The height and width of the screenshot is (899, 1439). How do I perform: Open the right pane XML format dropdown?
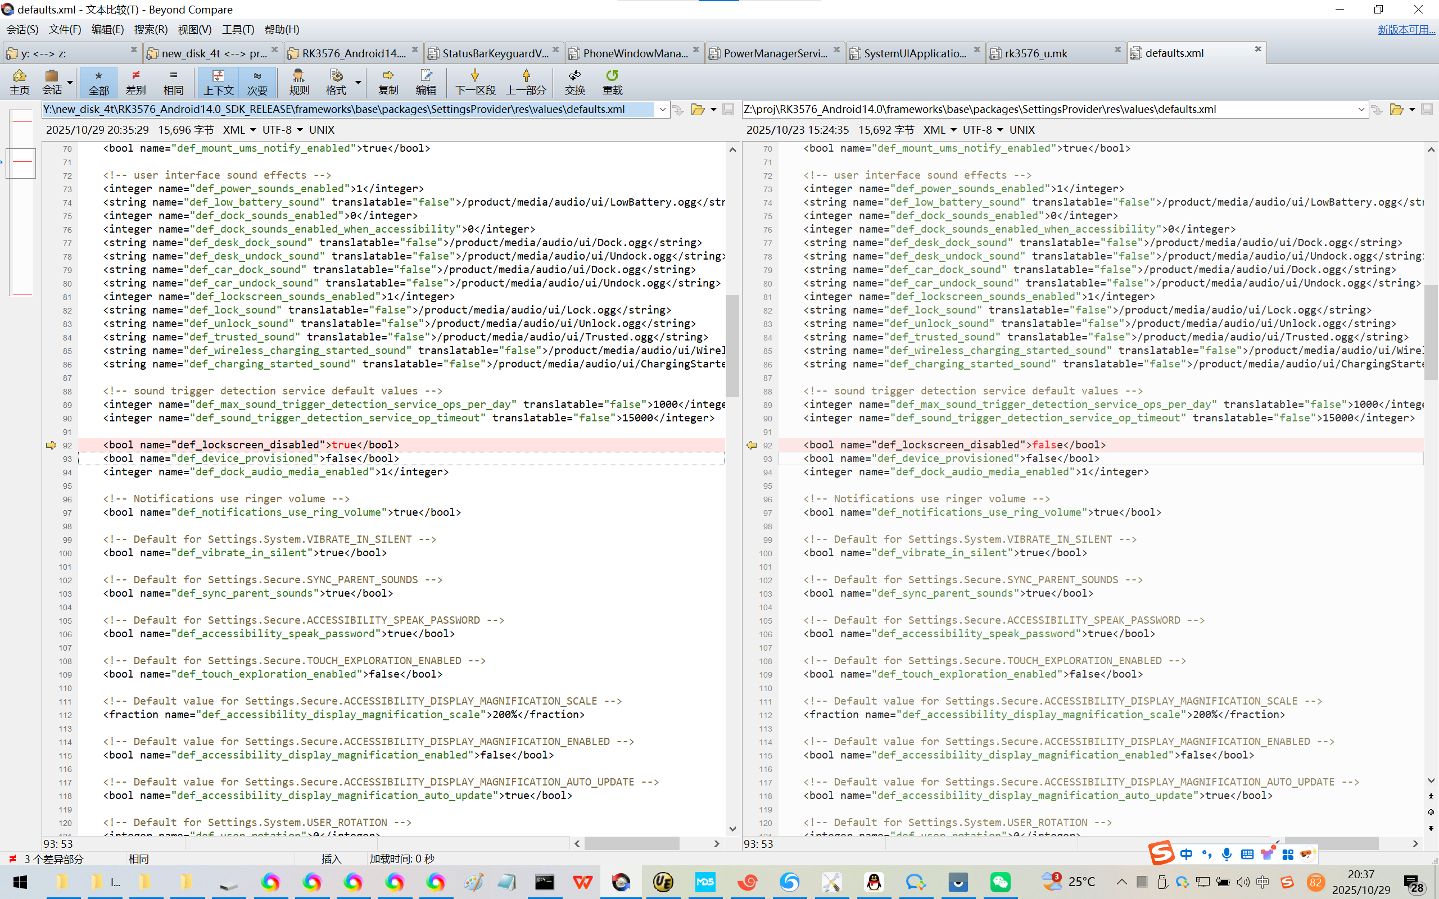[x=954, y=130]
